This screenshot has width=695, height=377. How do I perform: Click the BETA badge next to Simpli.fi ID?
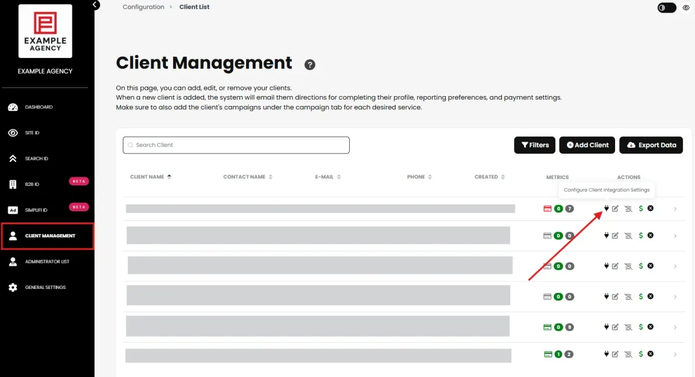point(78,207)
